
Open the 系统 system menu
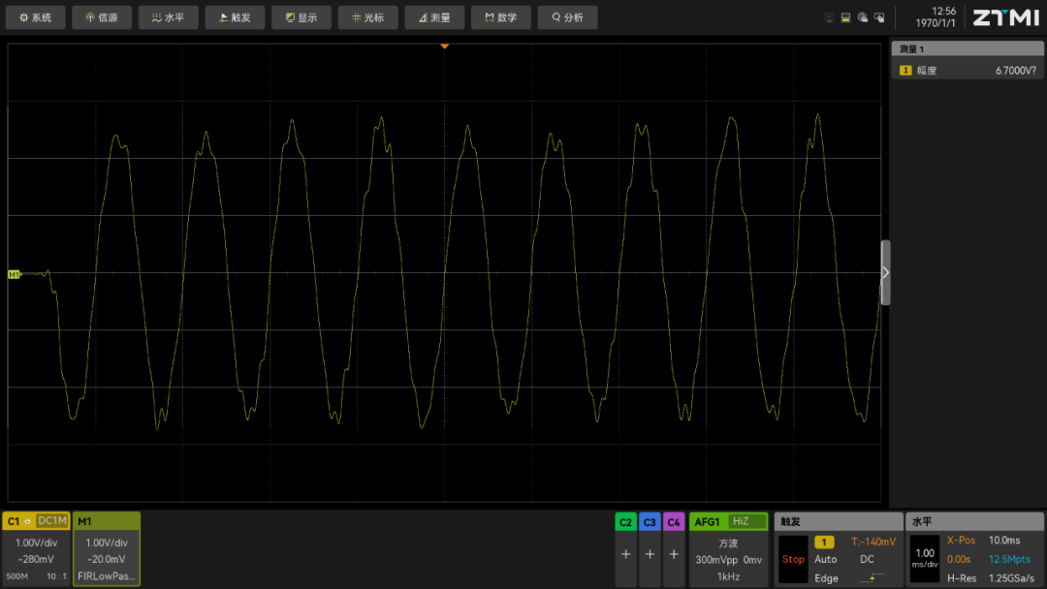[x=36, y=17]
